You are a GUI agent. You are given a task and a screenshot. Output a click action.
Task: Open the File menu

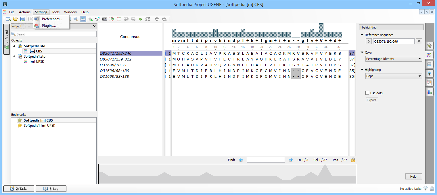12,12
